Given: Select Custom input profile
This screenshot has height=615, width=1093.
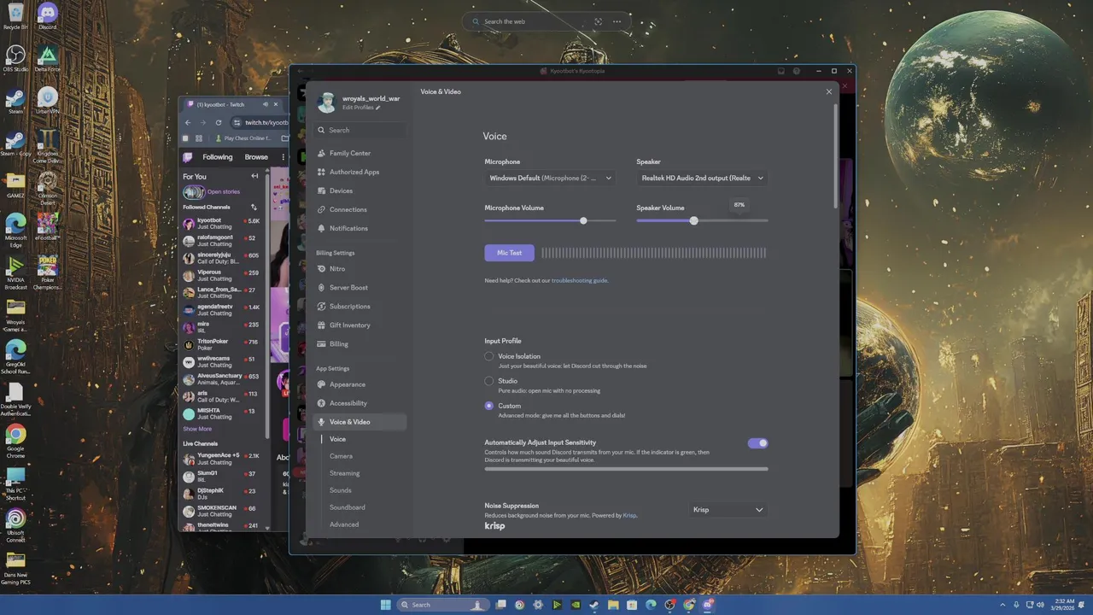Looking at the screenshot, I should pyautogui.click(x=489, y=406).
